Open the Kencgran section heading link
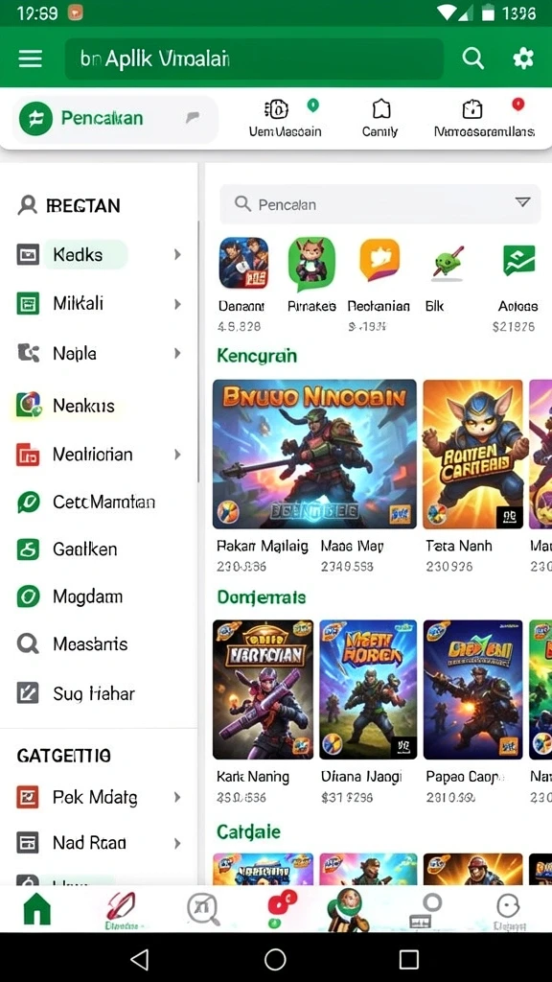Image resolution: width=552 pixels, height=982 pixels. tap(257, 356)
